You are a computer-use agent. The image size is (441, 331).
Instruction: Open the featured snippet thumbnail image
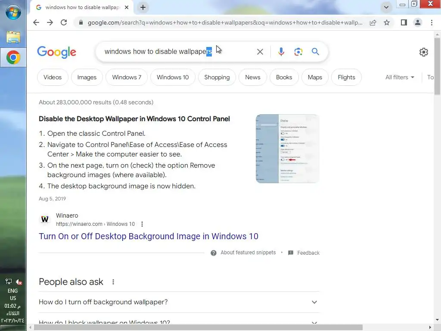click(x=287, y=149)
